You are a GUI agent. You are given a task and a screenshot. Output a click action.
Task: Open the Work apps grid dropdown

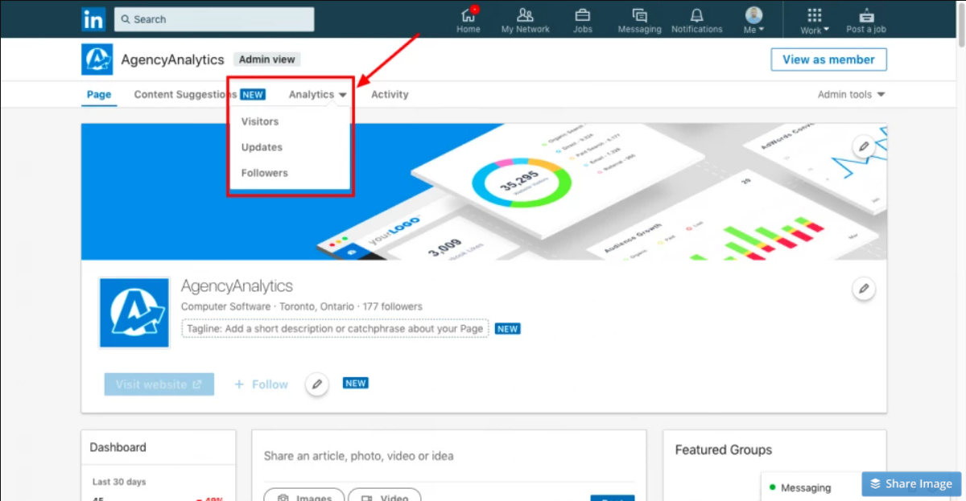coord(815,20)
